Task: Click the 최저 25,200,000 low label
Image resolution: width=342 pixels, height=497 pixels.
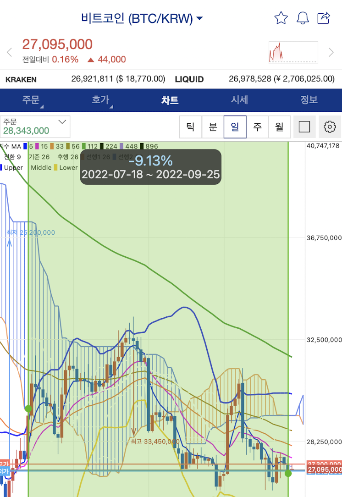Action: (31, 232)
